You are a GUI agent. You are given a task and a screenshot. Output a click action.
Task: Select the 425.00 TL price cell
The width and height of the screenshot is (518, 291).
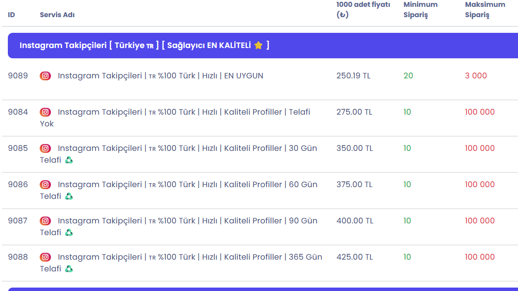(354, 257)
